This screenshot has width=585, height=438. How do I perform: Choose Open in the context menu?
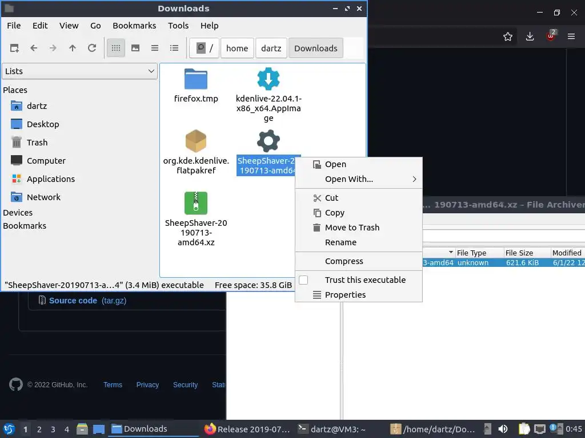(359, 164)
